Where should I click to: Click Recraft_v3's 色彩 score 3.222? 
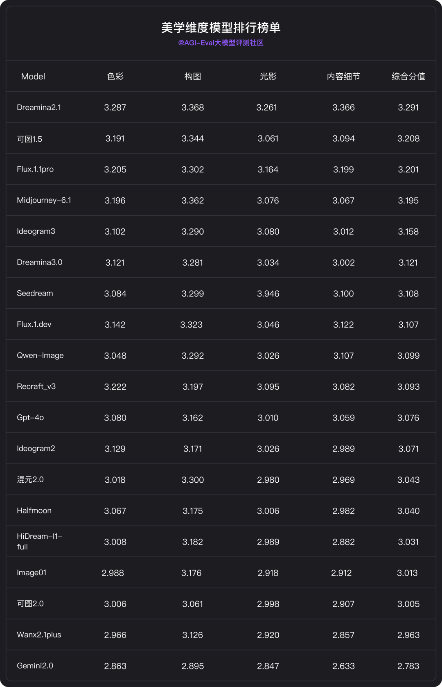[115, 387]
